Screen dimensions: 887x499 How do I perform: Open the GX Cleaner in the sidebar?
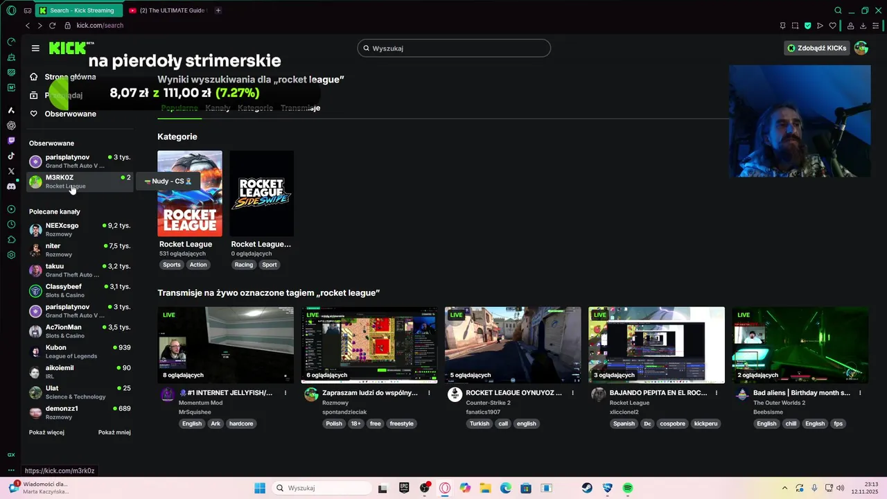pos(11,57)
